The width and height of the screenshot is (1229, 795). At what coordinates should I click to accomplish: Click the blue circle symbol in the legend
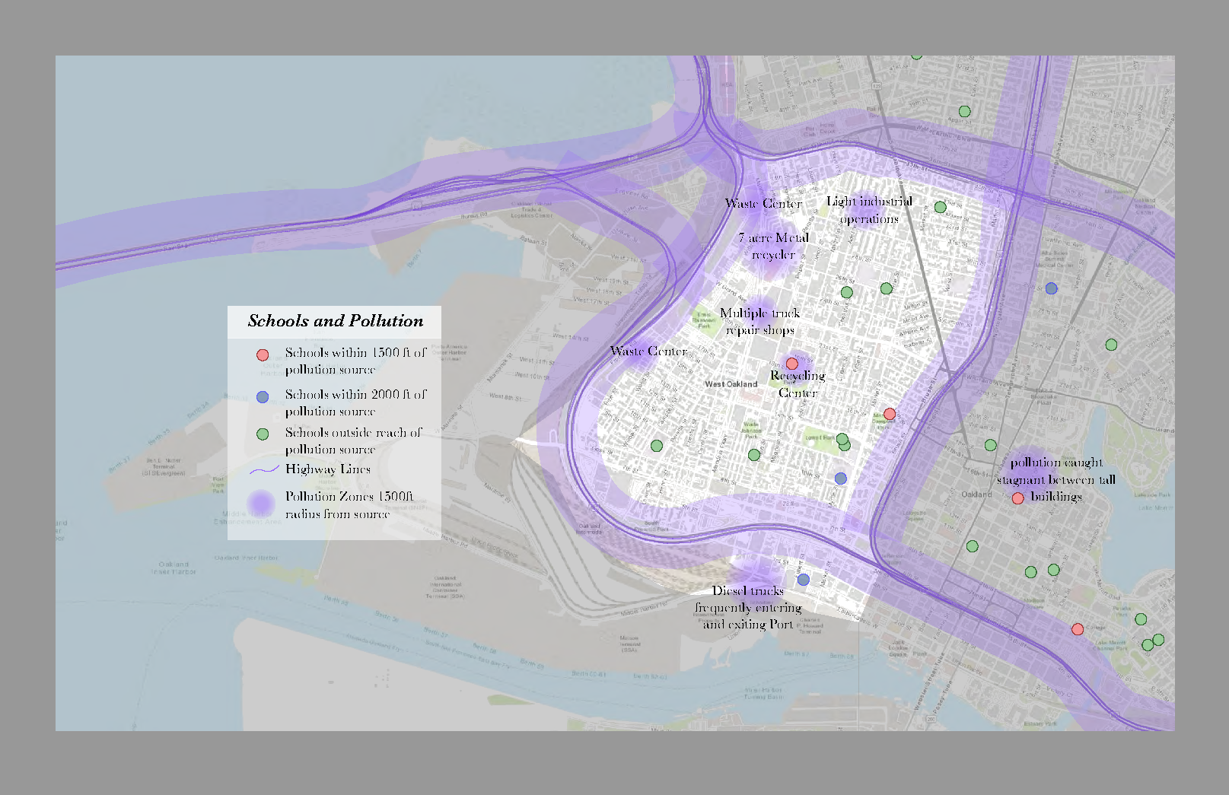[263, 396]
